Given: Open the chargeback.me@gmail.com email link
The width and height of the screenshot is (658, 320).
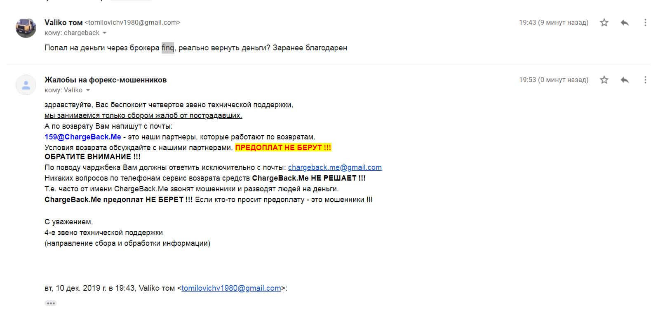Looking at the screenshot, I should pos(335,167).
